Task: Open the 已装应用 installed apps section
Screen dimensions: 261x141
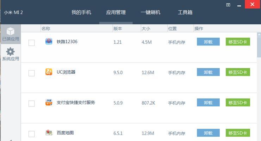Action: point(11,34)
